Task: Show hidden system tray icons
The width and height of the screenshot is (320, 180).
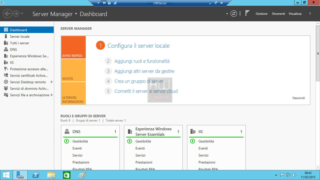Action: pos(276,175)
